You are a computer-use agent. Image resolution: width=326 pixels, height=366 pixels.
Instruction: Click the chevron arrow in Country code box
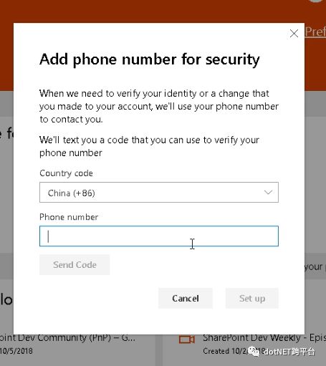tap(268, 193)
